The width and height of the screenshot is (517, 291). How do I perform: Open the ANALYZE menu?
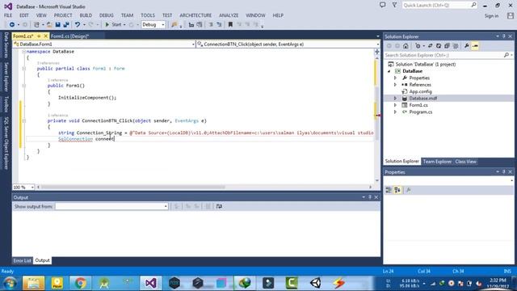click(x=229, y=15)
